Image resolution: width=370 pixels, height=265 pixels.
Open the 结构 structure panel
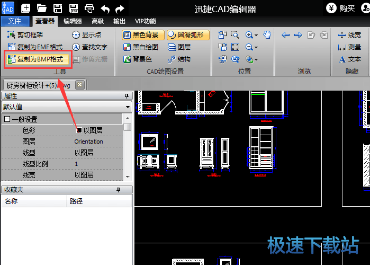(x=179, y=59)
